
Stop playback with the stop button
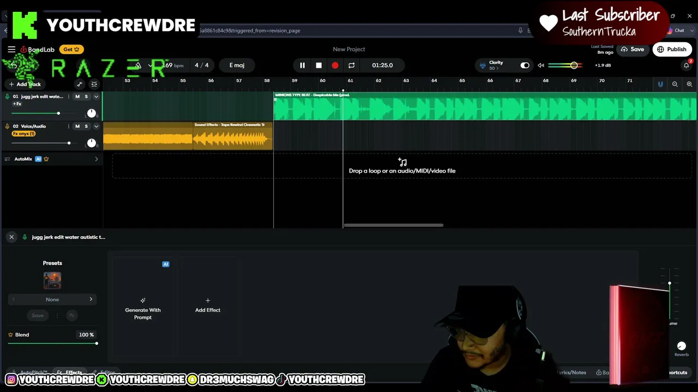point(318,65)
